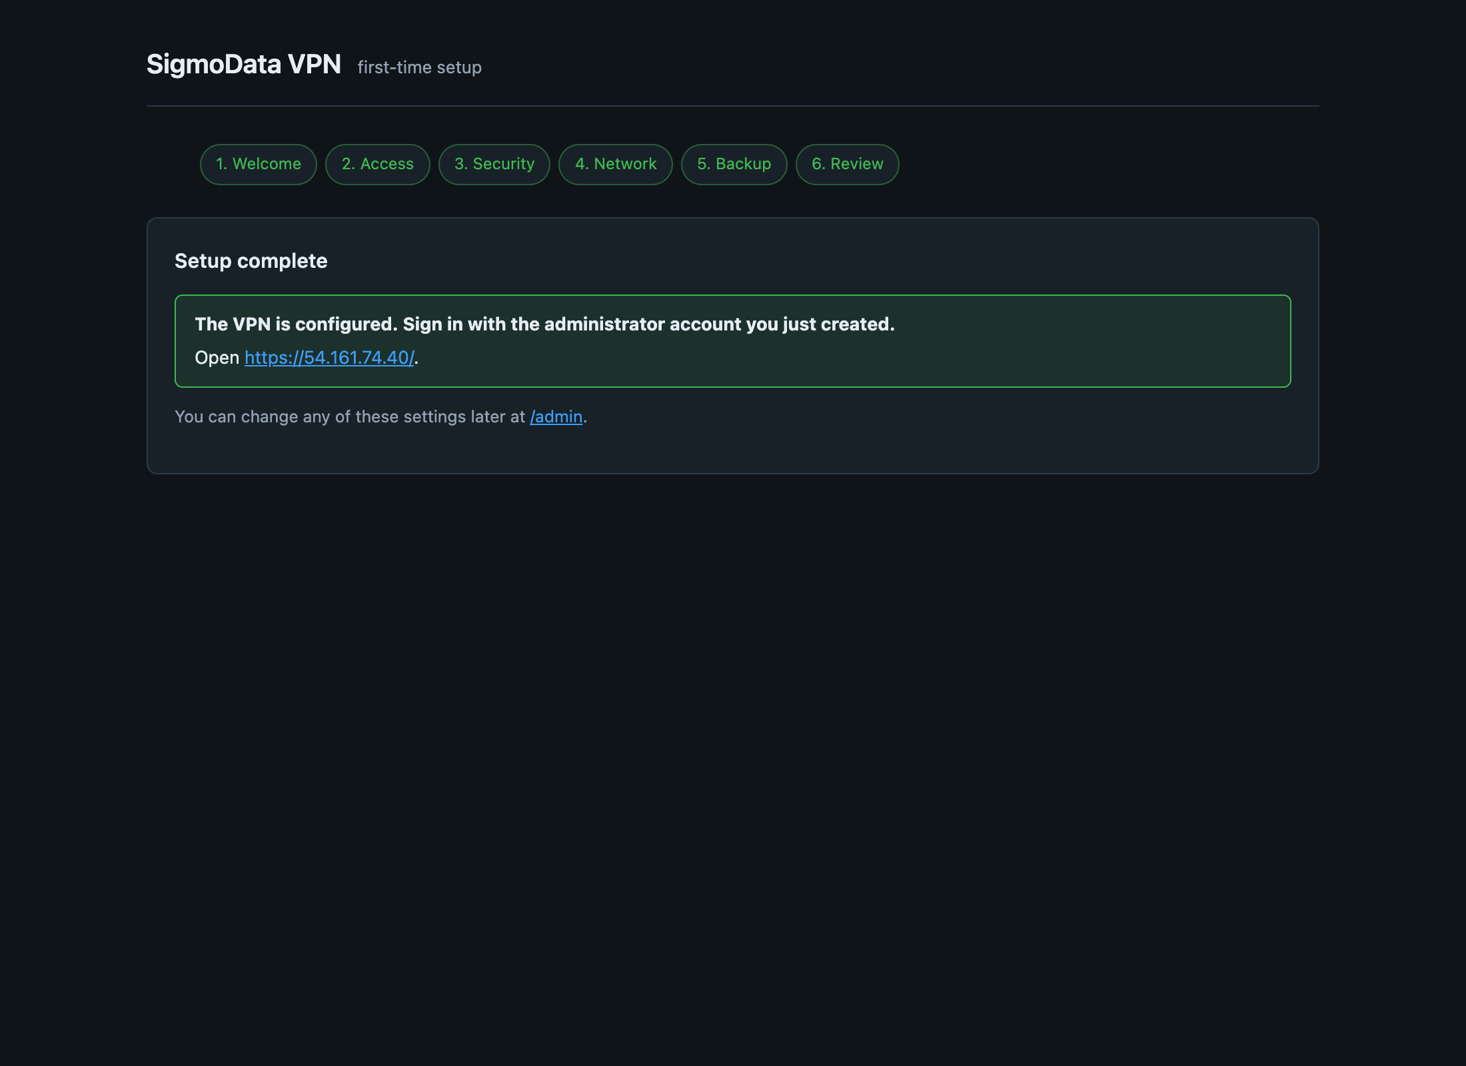Click the SigmoData VPN title
Viewport: 1466px width, 1066px height.
244,65
